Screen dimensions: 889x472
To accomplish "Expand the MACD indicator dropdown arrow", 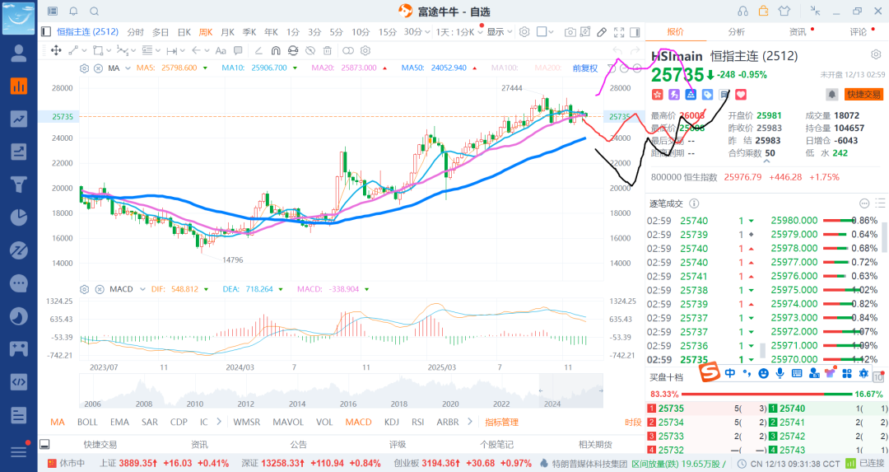I will 142,289.
